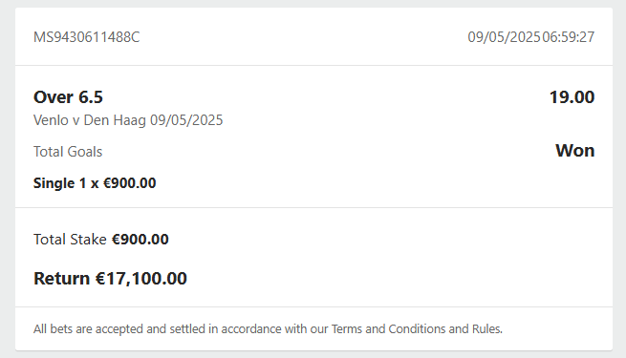Click the word Rules in the footer
The image size is (626, 358).
point(486,329)
